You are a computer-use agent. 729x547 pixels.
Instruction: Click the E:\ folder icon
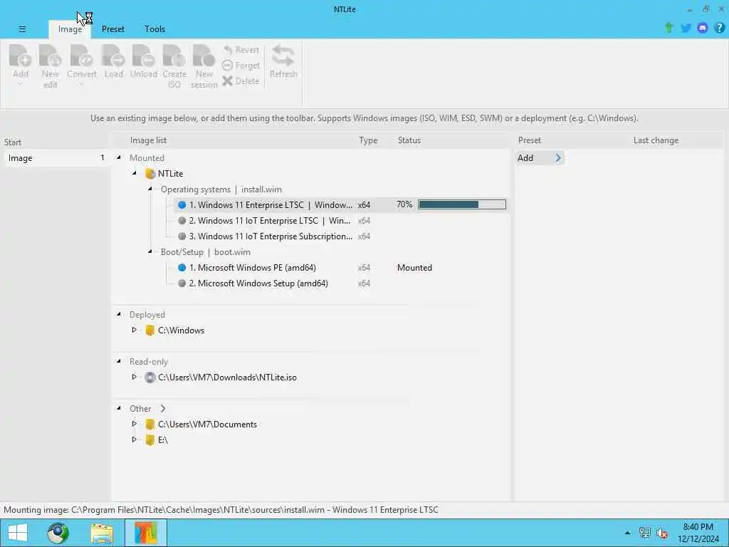pyautogui.click(x=150, y=439)
